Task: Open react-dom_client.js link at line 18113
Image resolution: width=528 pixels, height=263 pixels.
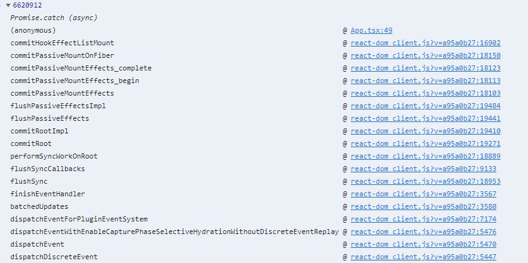Action: click(425, 81)
